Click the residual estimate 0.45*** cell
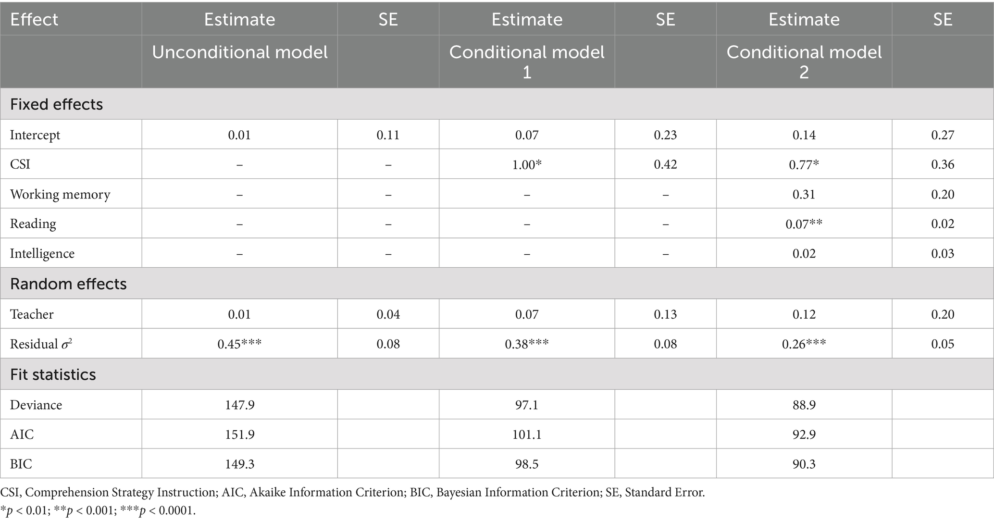 point(239,344)
